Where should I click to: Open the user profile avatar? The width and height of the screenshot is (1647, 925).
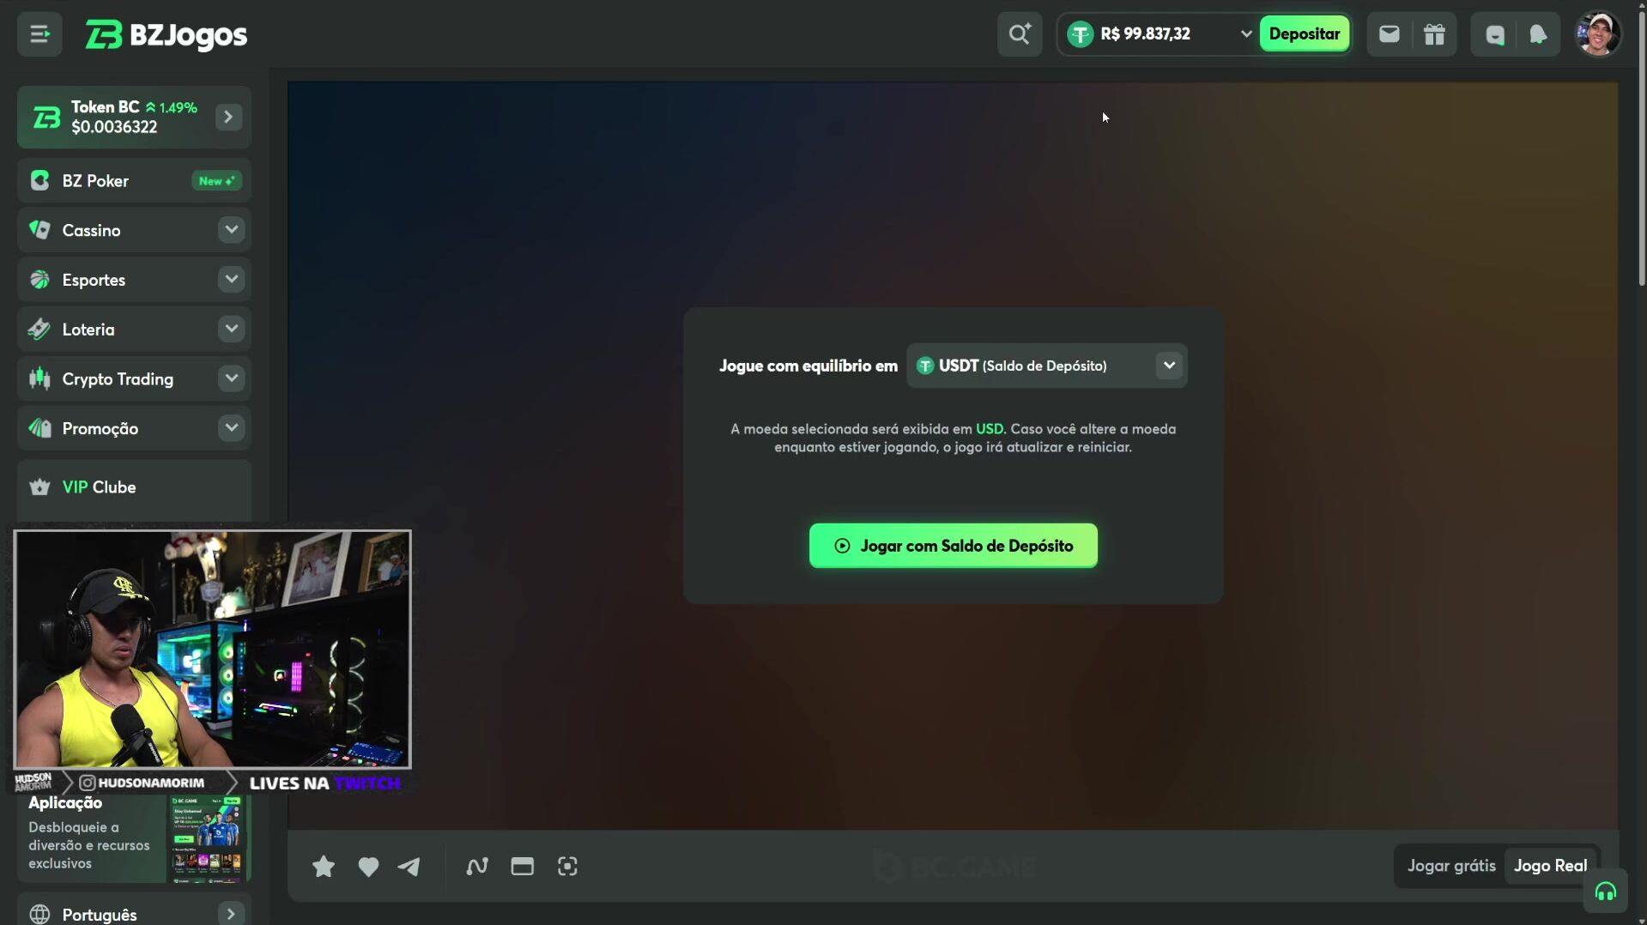pyautogui.click(x=1598, y=34)
